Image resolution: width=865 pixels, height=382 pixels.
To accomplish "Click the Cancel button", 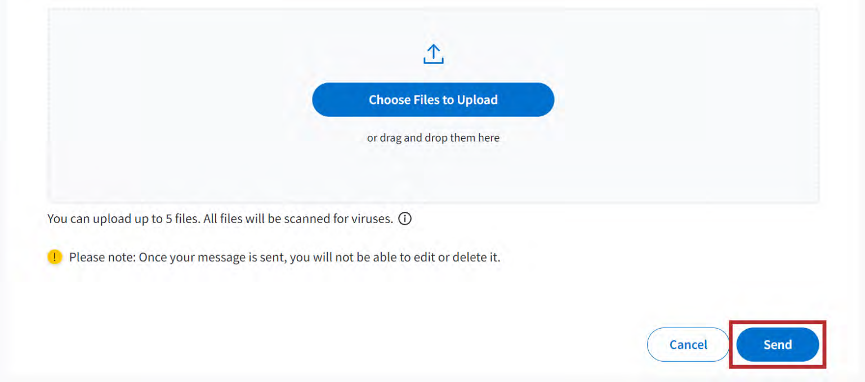I will click(688, 344).
